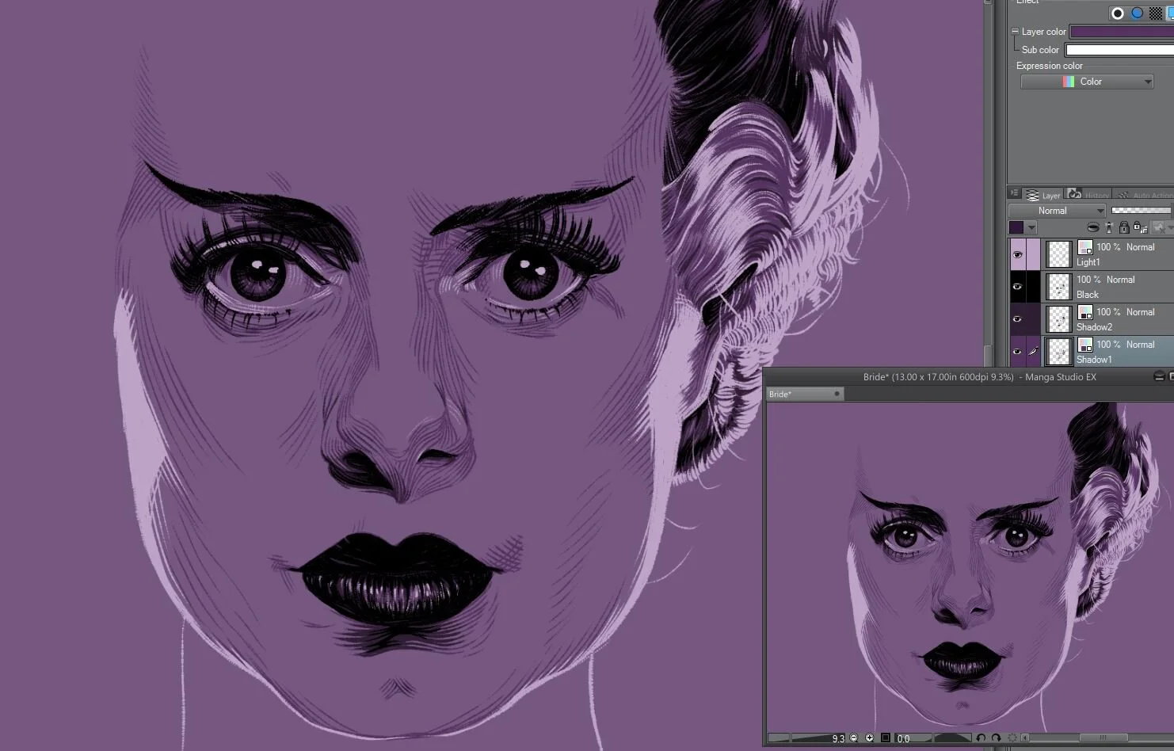Zoom out with the minus magnifier icon
The image size is (1174, 751).
pos(854,738)
